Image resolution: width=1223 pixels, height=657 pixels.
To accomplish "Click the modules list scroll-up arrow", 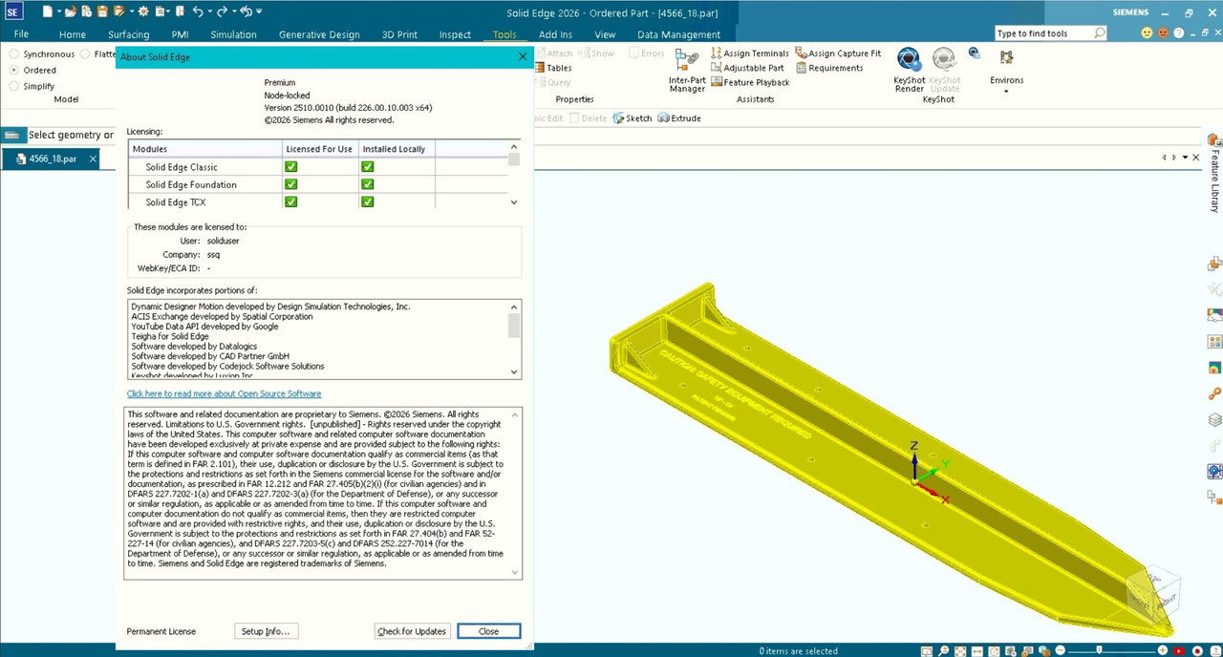I will click(514, 147).
